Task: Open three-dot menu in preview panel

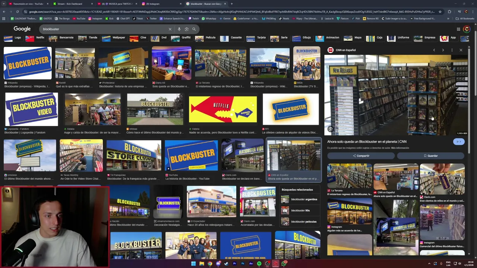Action: (452, 50)
